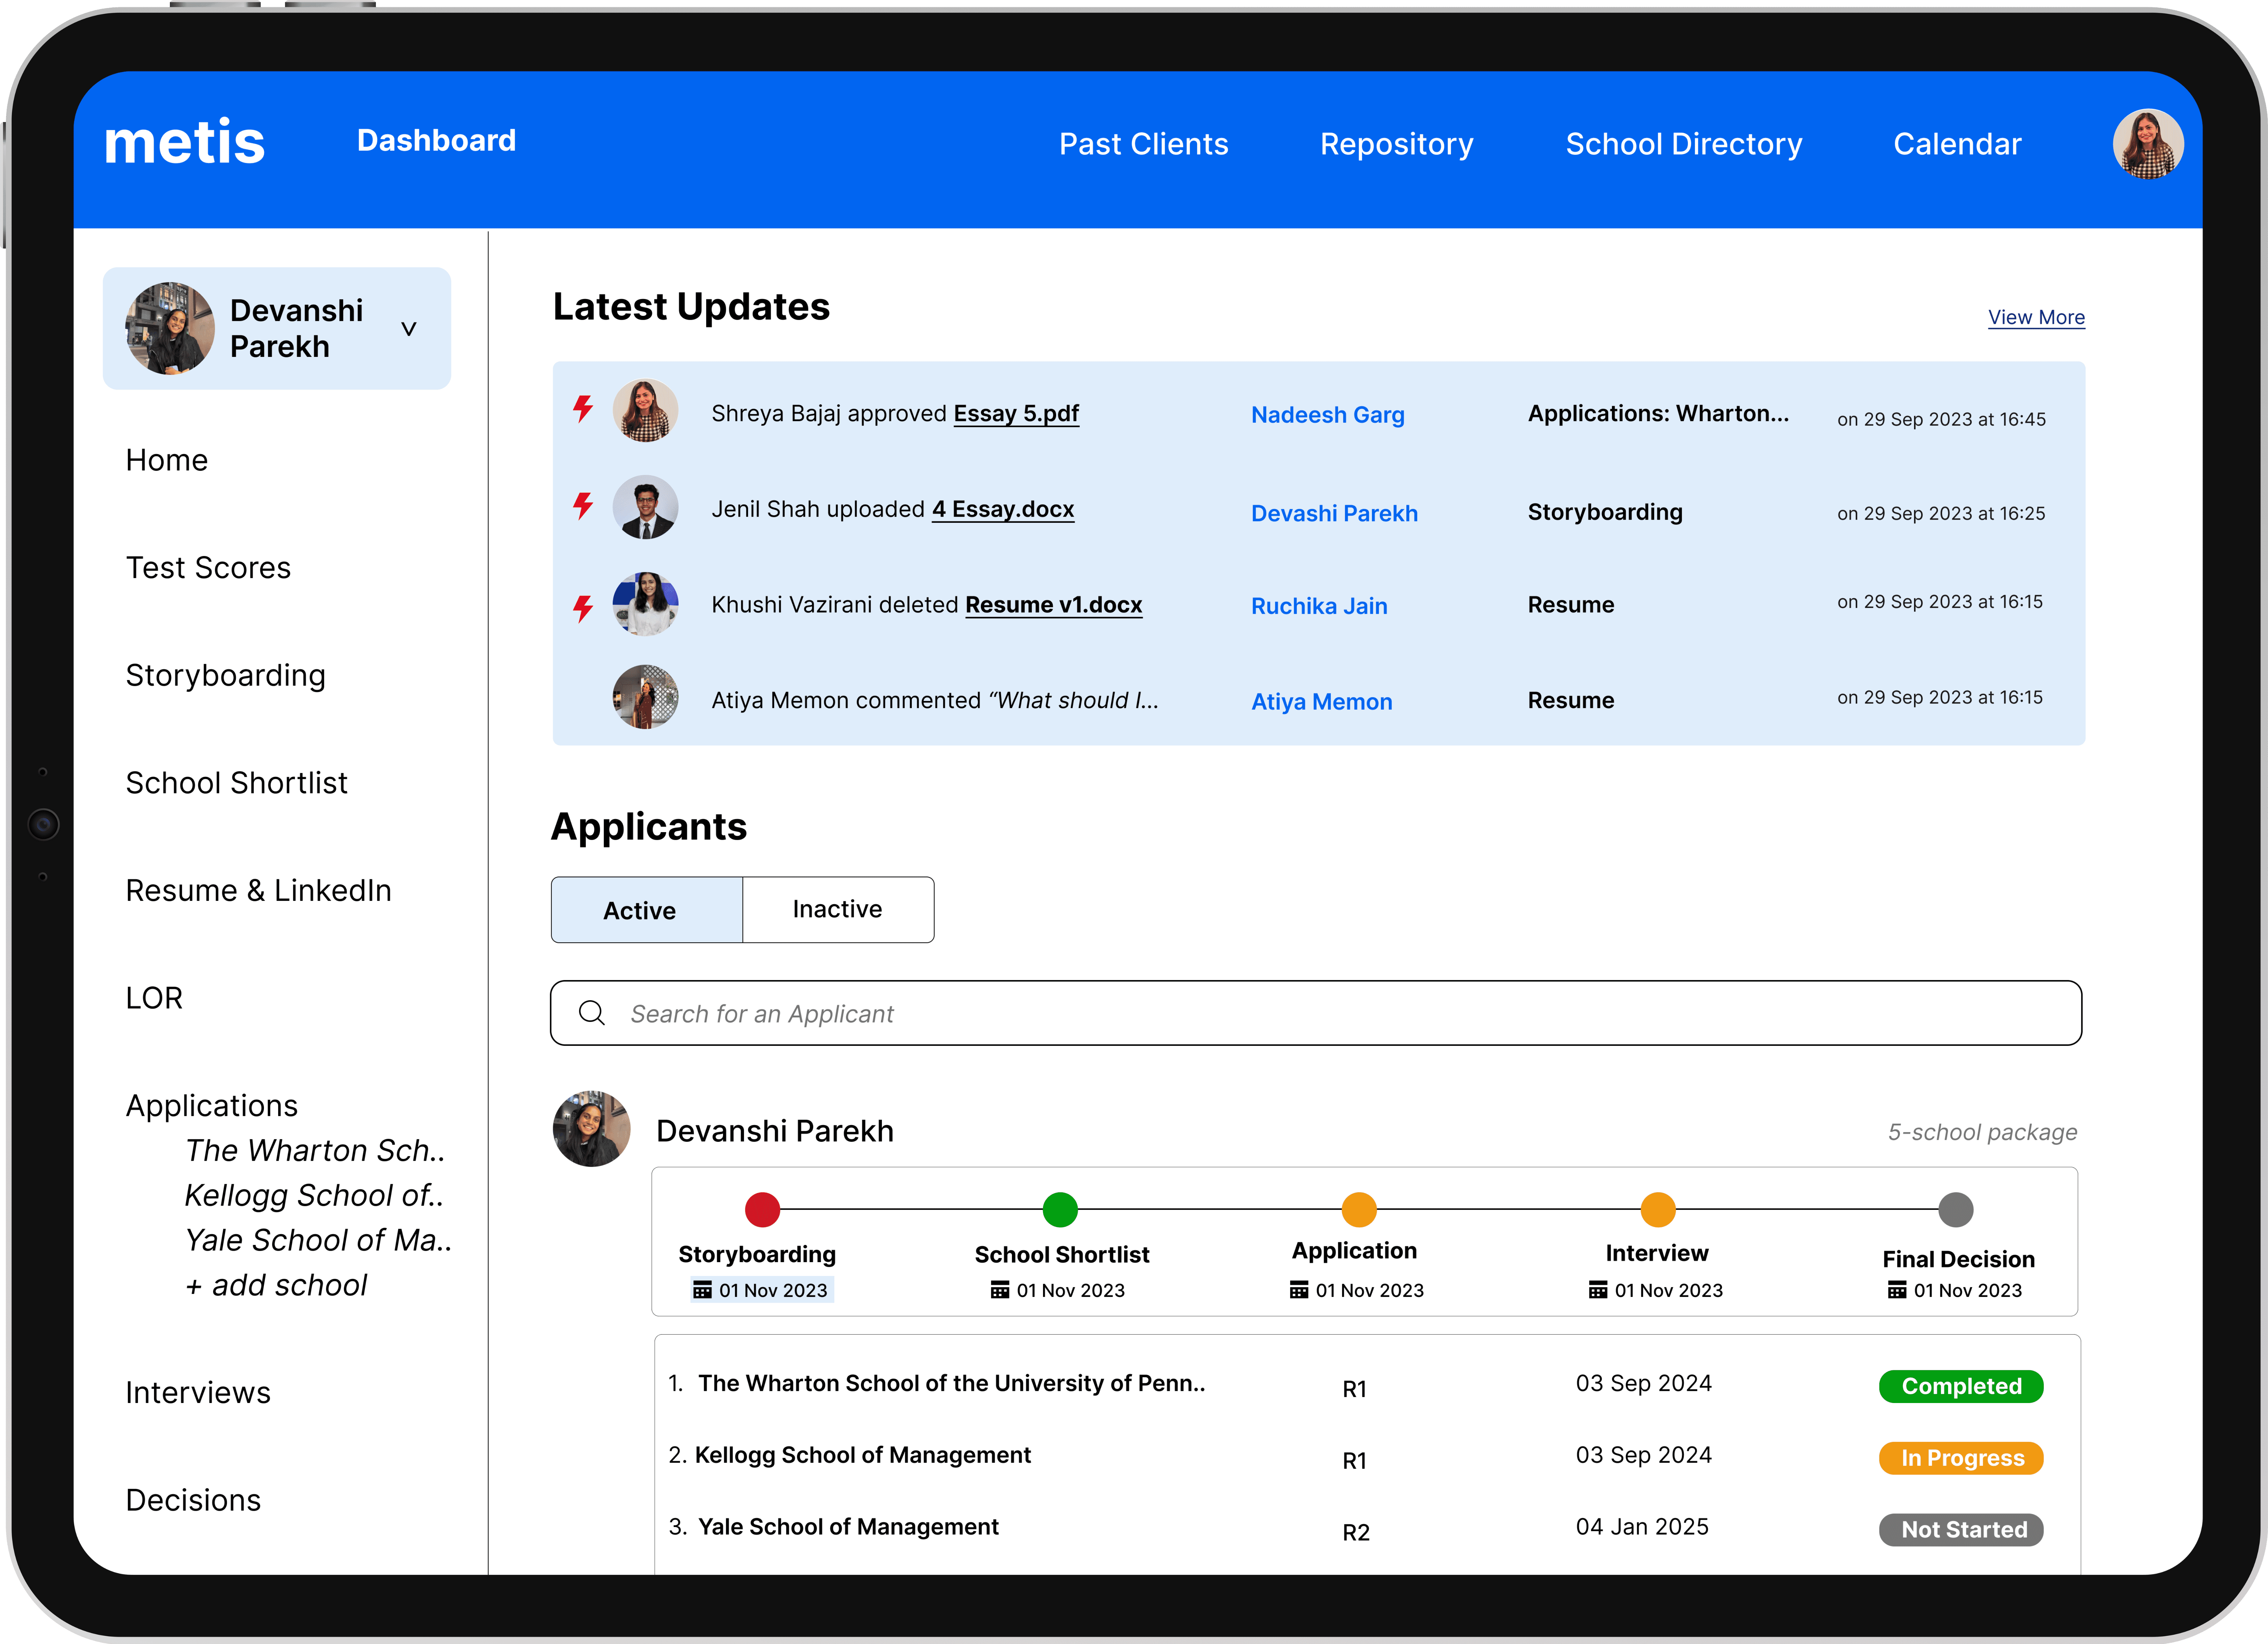
Task: Click + add school in sidebar
Action: 277,1285
